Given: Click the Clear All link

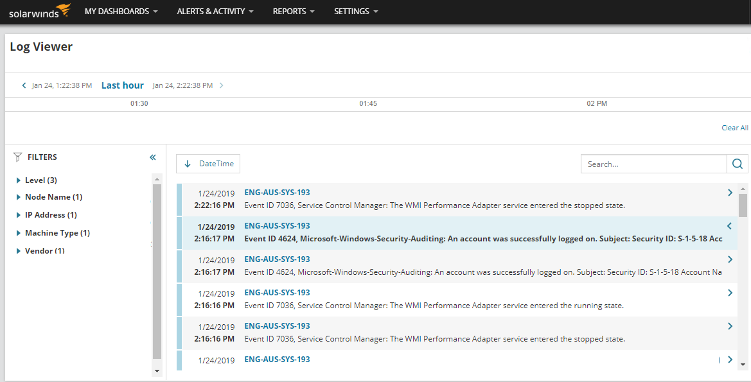Looking at the screenshot, I should (734, 128).
